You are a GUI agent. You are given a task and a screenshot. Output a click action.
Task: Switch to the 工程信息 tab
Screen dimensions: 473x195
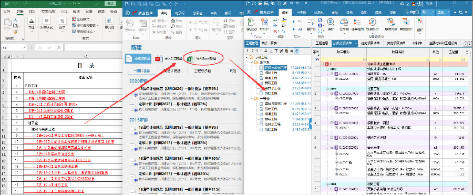pyautogui.click(x=322, y=43)
